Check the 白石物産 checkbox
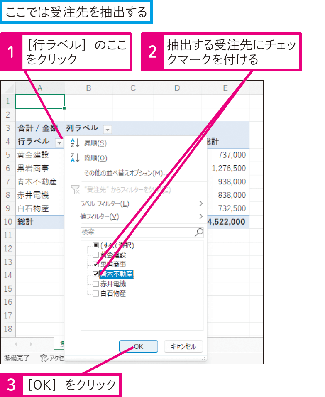 (96, 293)
